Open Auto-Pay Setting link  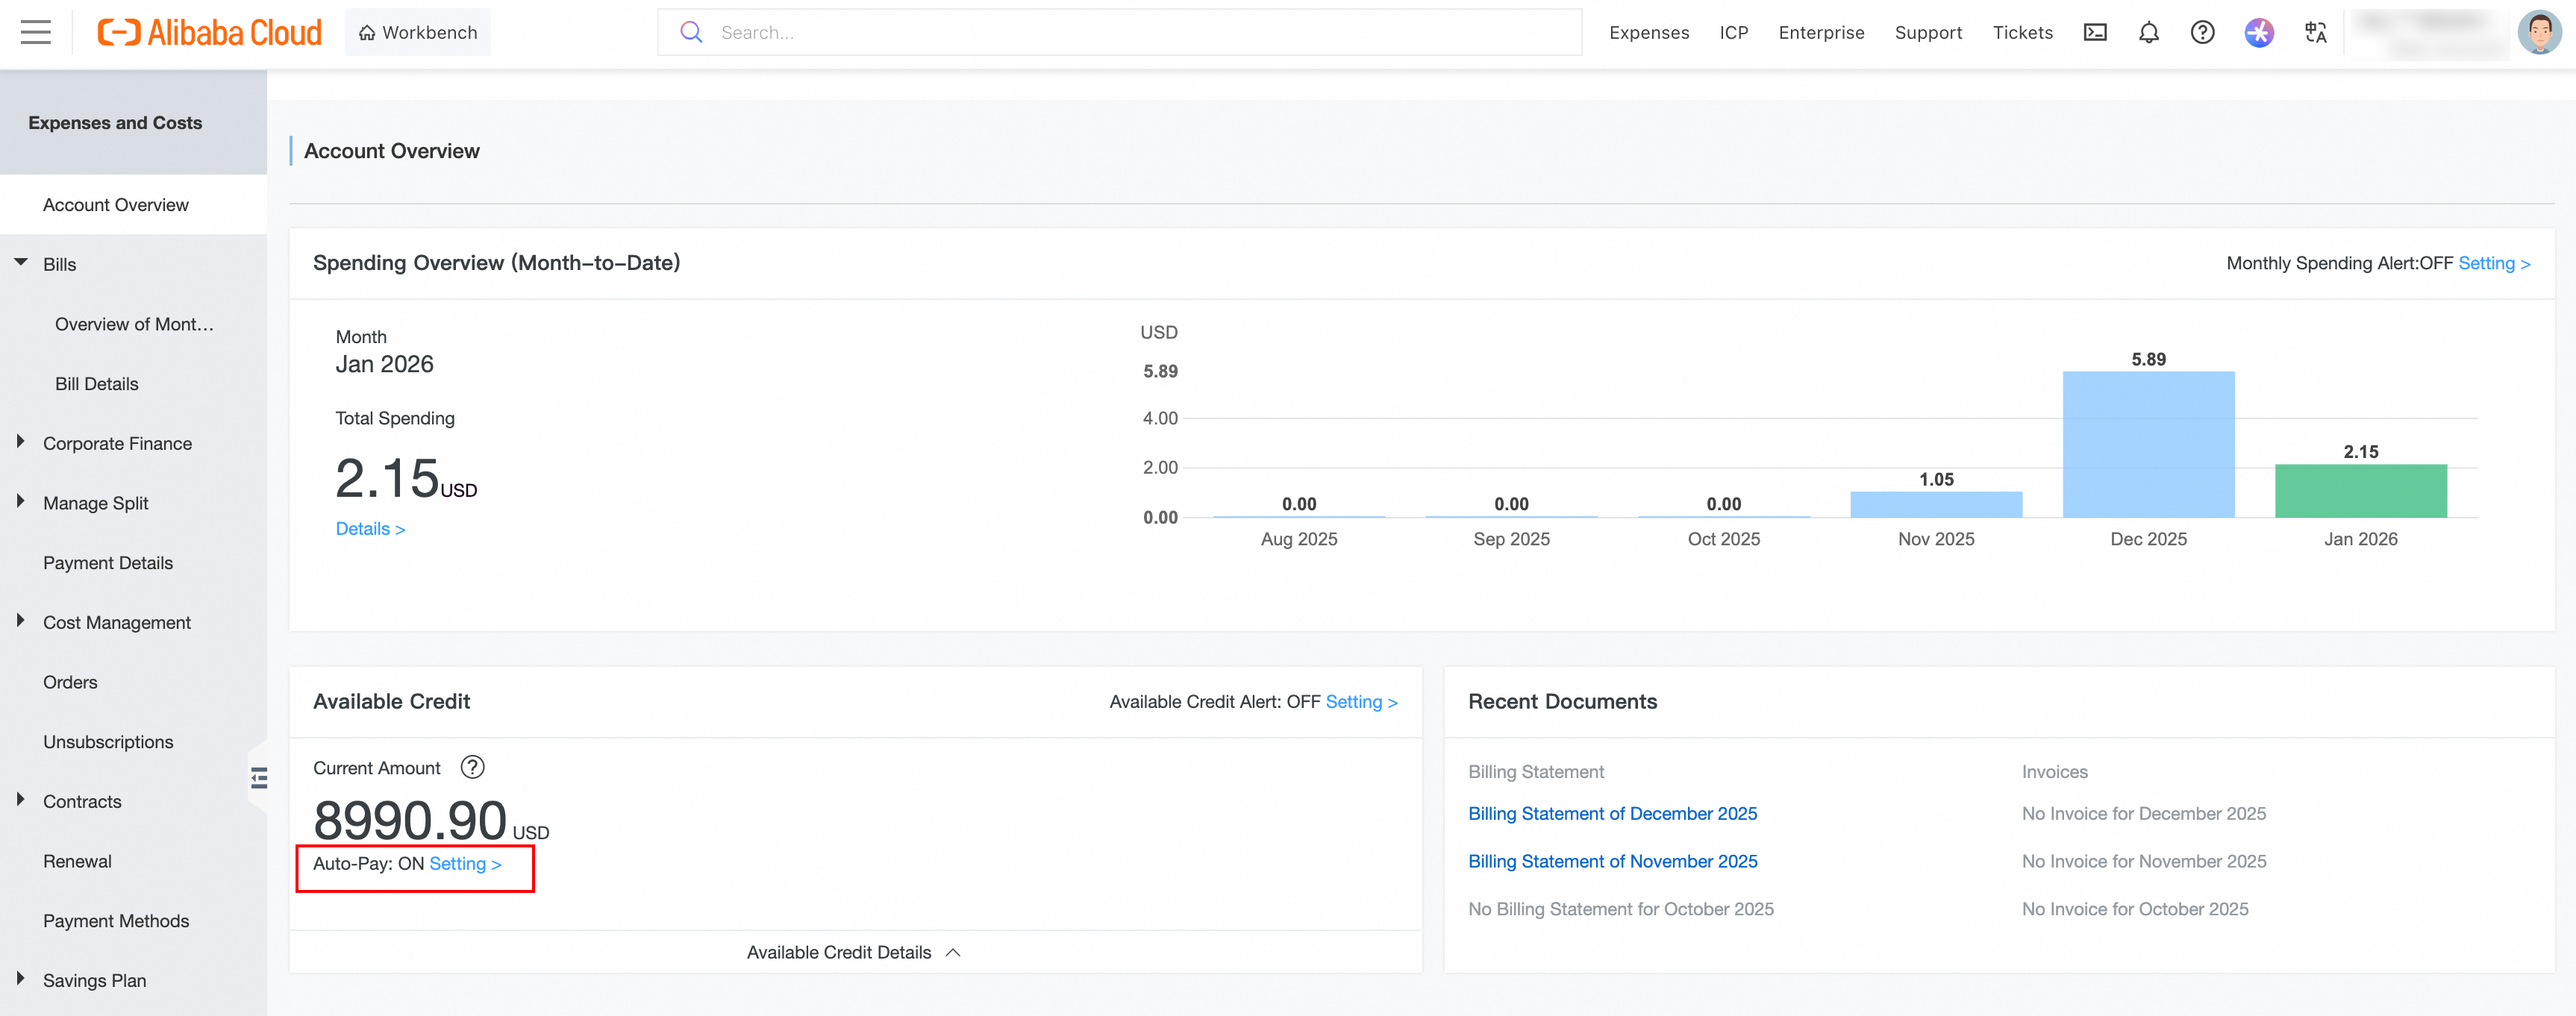pos(464,863)
